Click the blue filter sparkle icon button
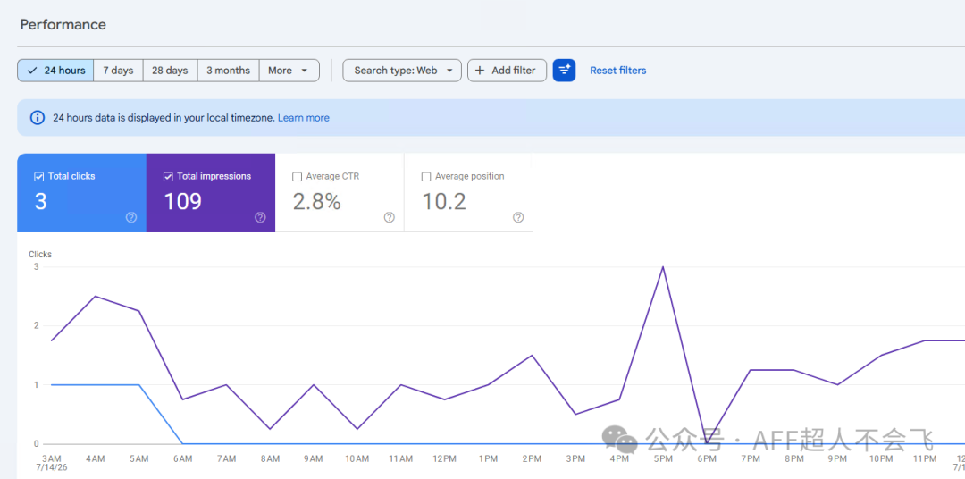The width and height of the screenshot is (965, 479). click(x=564, y=71)
